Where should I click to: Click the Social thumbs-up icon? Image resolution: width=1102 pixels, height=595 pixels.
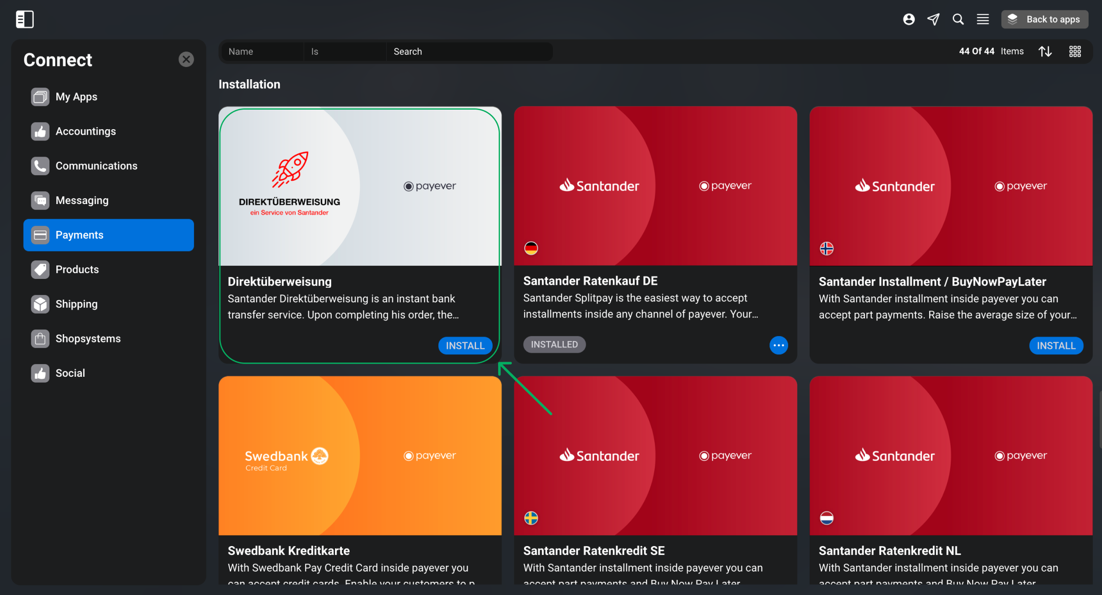pyautogui.click(x=40, y=373)
